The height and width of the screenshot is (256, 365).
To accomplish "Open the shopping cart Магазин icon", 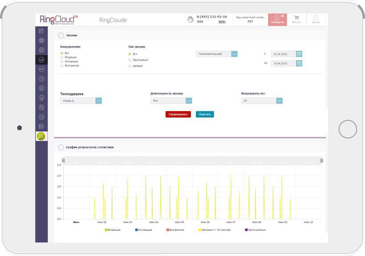I will [296, 20].
